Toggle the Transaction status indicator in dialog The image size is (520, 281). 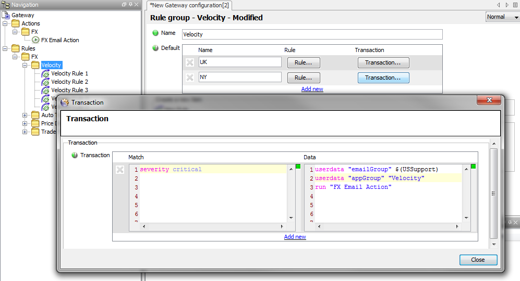tap(75, 155)
